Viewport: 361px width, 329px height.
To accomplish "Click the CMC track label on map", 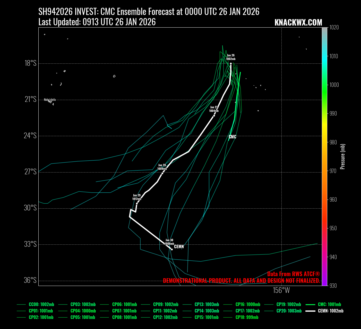I will (x=233, y=137).
